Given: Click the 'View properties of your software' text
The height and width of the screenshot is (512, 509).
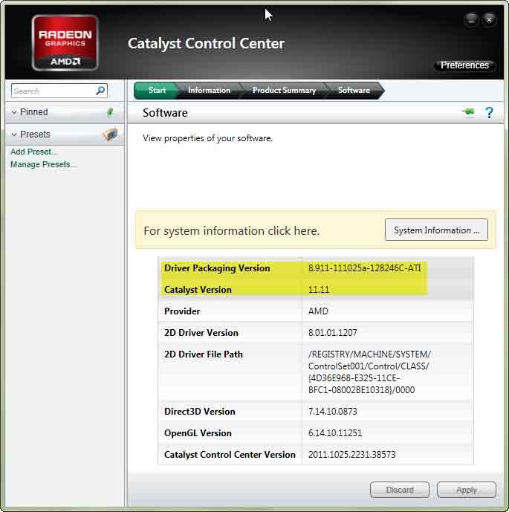Looking at the screenshot, I should pos(207,138).
